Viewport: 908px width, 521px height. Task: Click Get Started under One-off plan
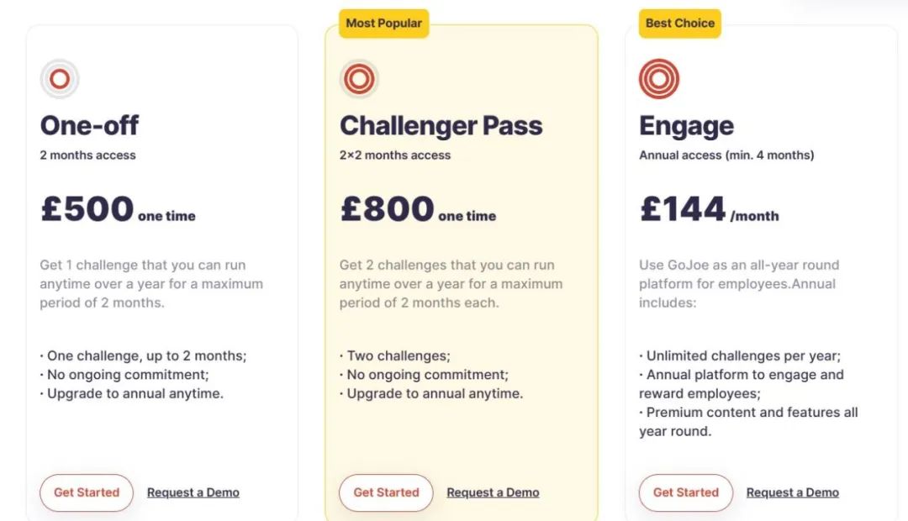click(x=87, y=492)
